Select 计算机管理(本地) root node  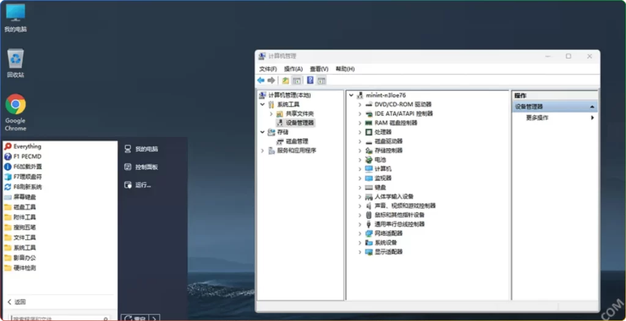(289, 95)
